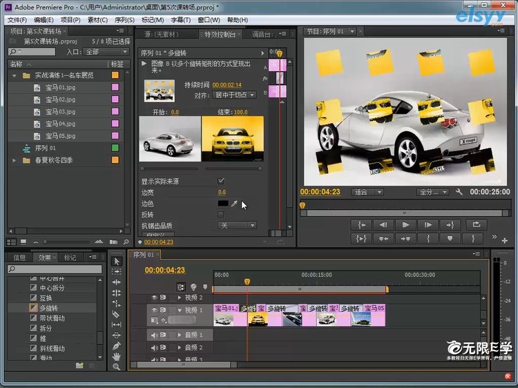Select the Zoom tool
The image size is (518, 388).
click(x=116, y=367)
